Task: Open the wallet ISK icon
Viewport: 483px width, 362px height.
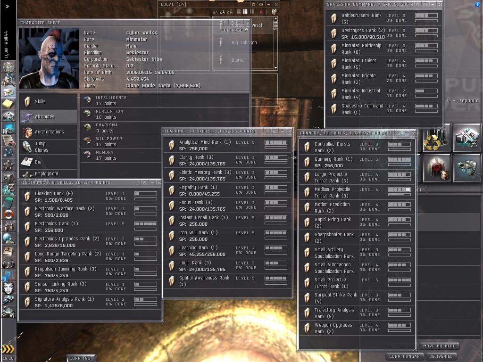Action: (x=8, y=189)
